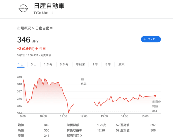The height and width of the screenshot is (139, 173).
Task: Click the 始値 label
Action: click(x=21, y=125)
